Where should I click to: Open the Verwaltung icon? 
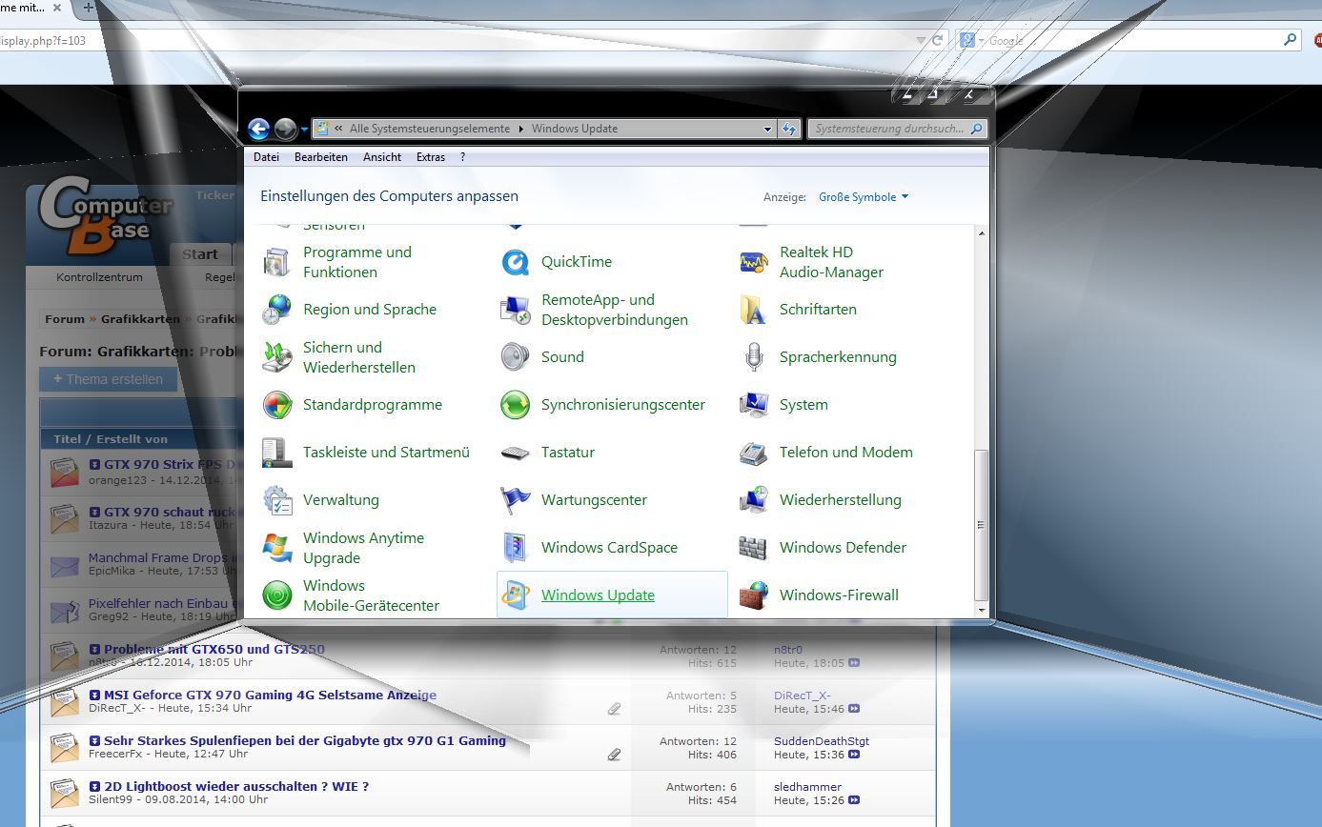[x=277, y=500]
